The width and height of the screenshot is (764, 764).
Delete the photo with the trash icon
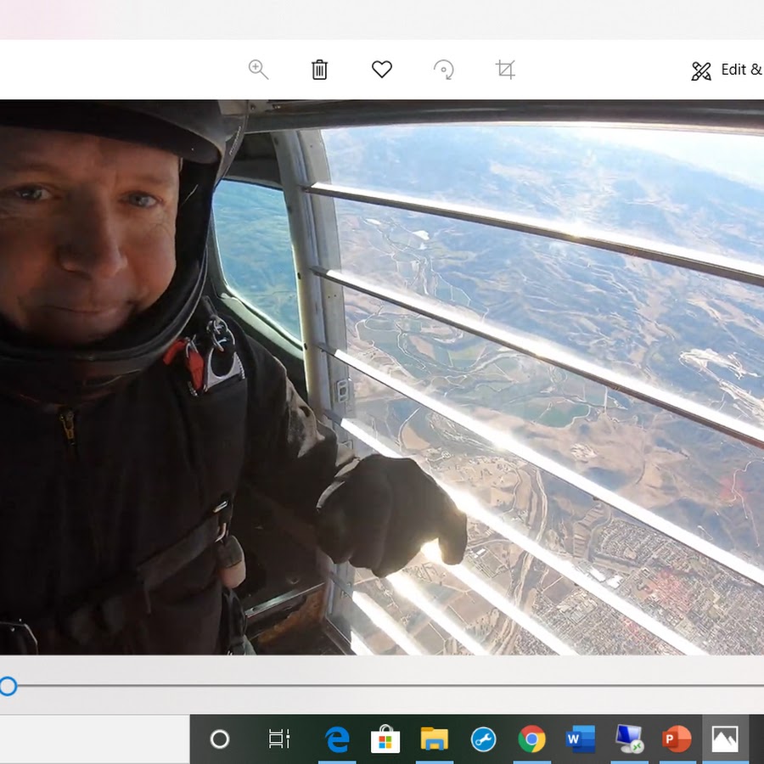pyautogui.click(x=320, y=70)
